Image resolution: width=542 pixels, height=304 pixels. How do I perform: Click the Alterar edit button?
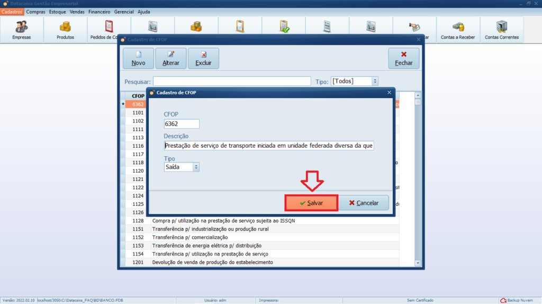click(171, 58)
